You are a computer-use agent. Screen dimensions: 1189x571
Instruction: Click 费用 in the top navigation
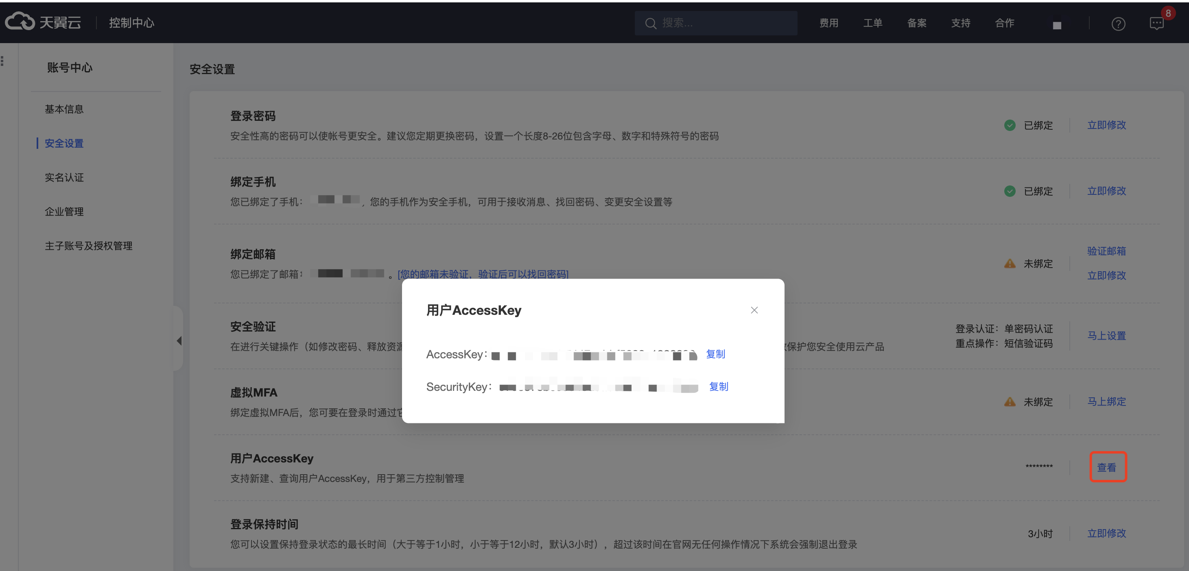828,23
